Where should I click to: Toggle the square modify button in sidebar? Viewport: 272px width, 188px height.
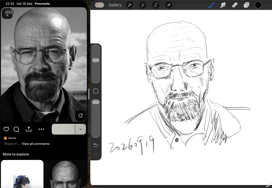(x=96, y=91)
